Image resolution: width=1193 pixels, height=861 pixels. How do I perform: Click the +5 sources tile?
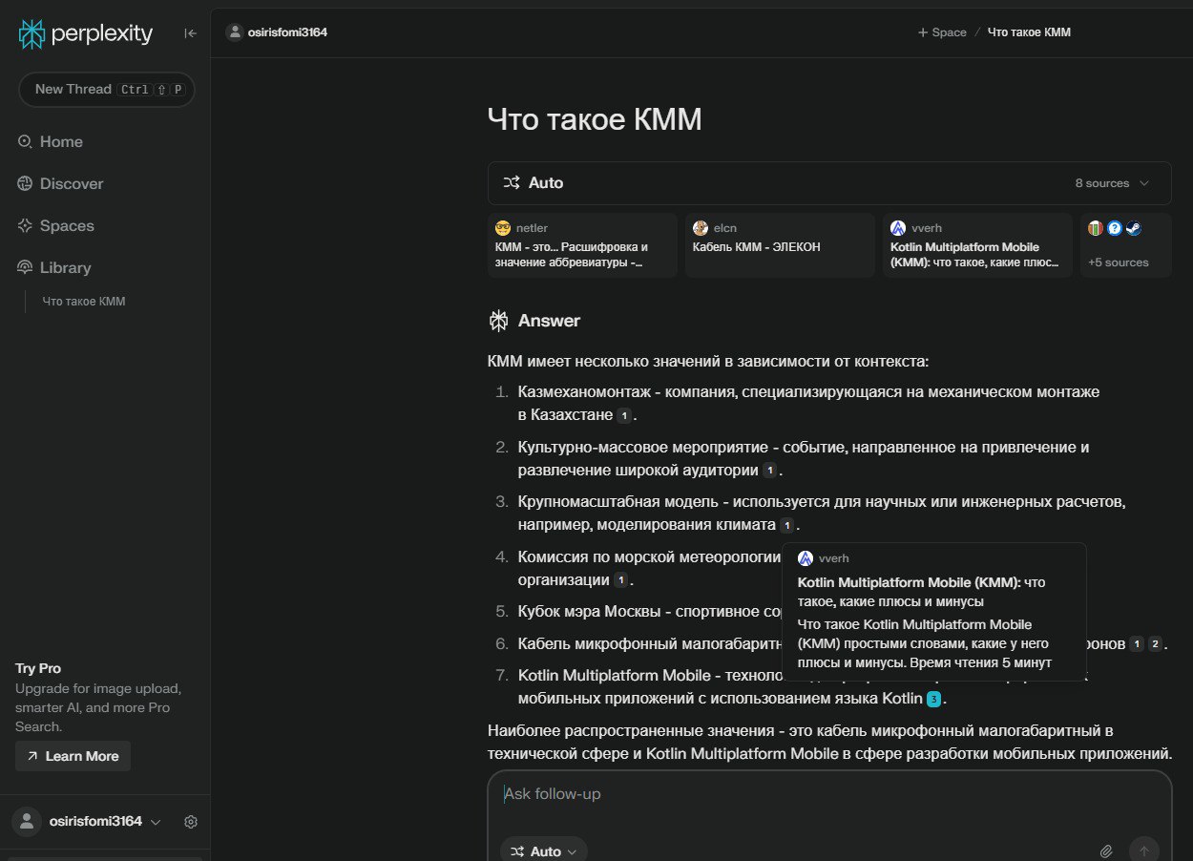[x=1119, y=245]
